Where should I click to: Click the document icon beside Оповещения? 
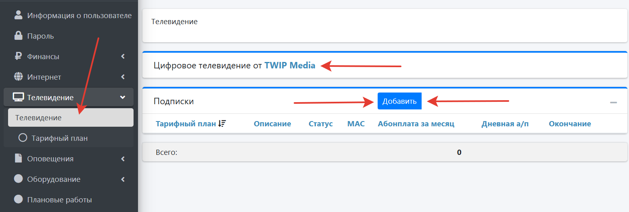(18, 158)
